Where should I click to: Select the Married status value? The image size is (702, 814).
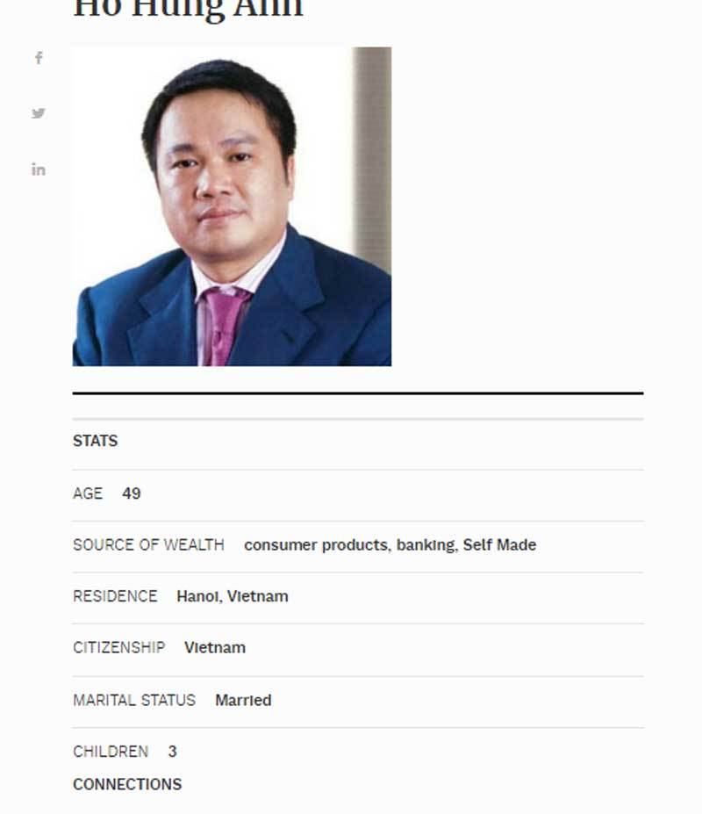pos(243,701)
